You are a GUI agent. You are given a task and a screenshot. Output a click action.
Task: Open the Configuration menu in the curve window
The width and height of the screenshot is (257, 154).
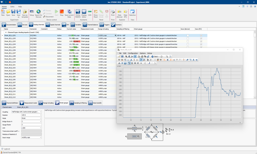coord(133,53)
